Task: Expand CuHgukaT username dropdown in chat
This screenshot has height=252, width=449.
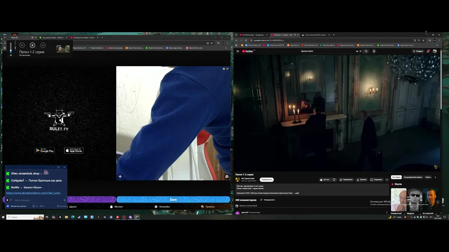Action: pos(26,181)
